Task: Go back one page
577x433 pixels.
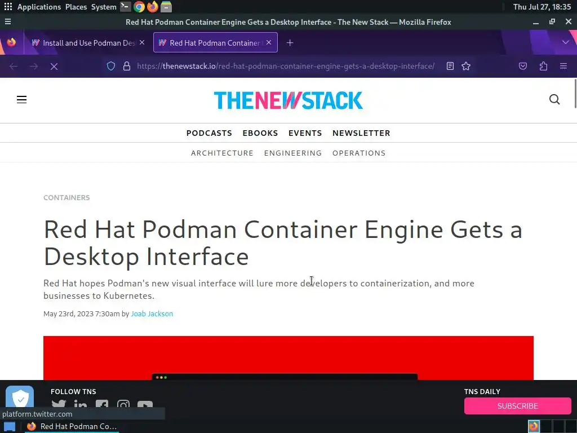Action: click(x=14, y=67)
